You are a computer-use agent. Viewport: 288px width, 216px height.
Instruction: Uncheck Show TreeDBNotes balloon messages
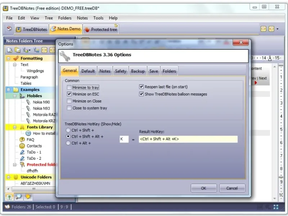pos(141,94)
